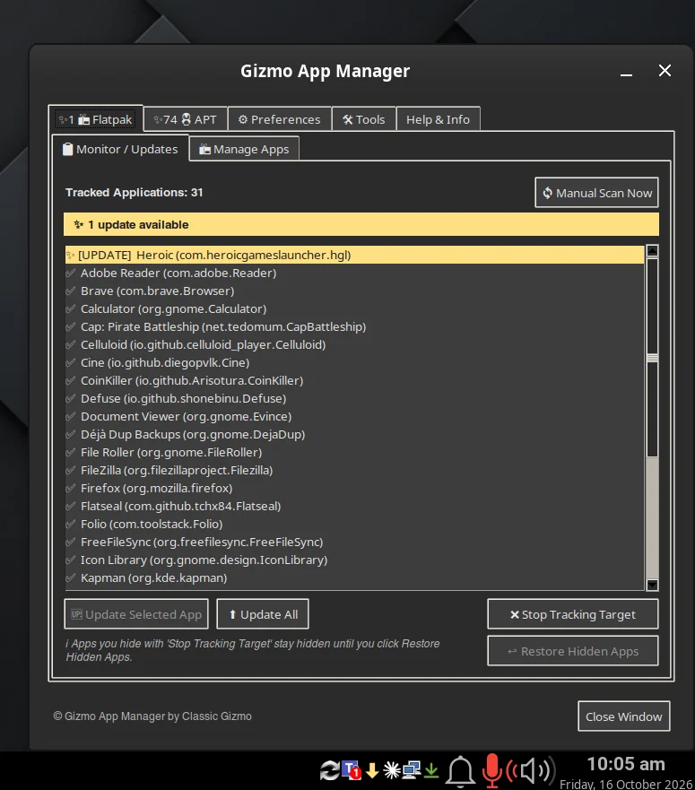This screenshot has height=790, width=695.
Task: Select the Monitor / Updates sub-tab
Action: (120, 149)
